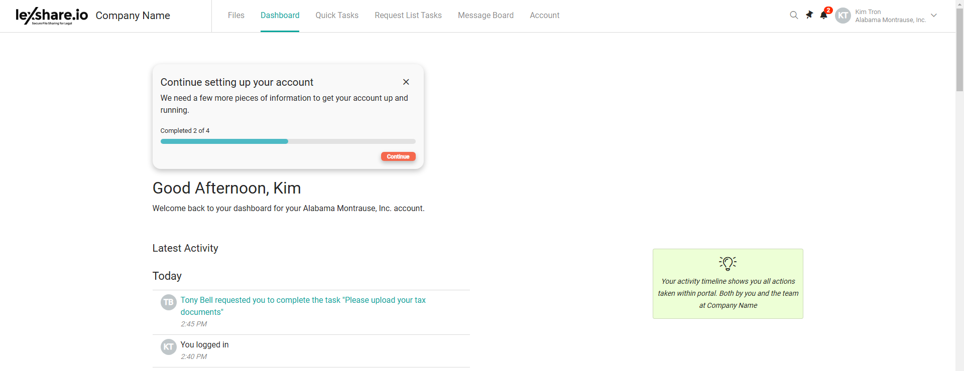Open the Kim Tron profile menu
Screen dimensions: 964x371
pyautogui.click(x=890, y=16)
